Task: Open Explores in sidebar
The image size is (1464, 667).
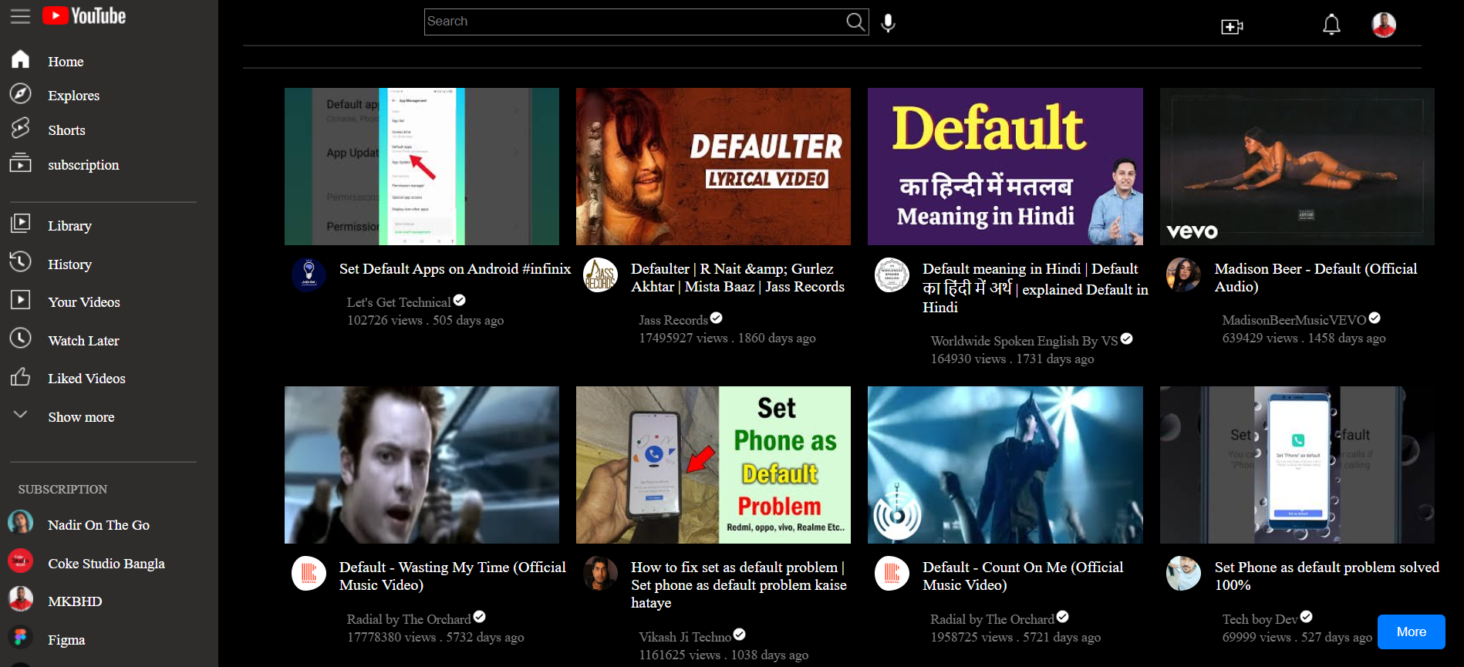Action: [x=73, y=96]
